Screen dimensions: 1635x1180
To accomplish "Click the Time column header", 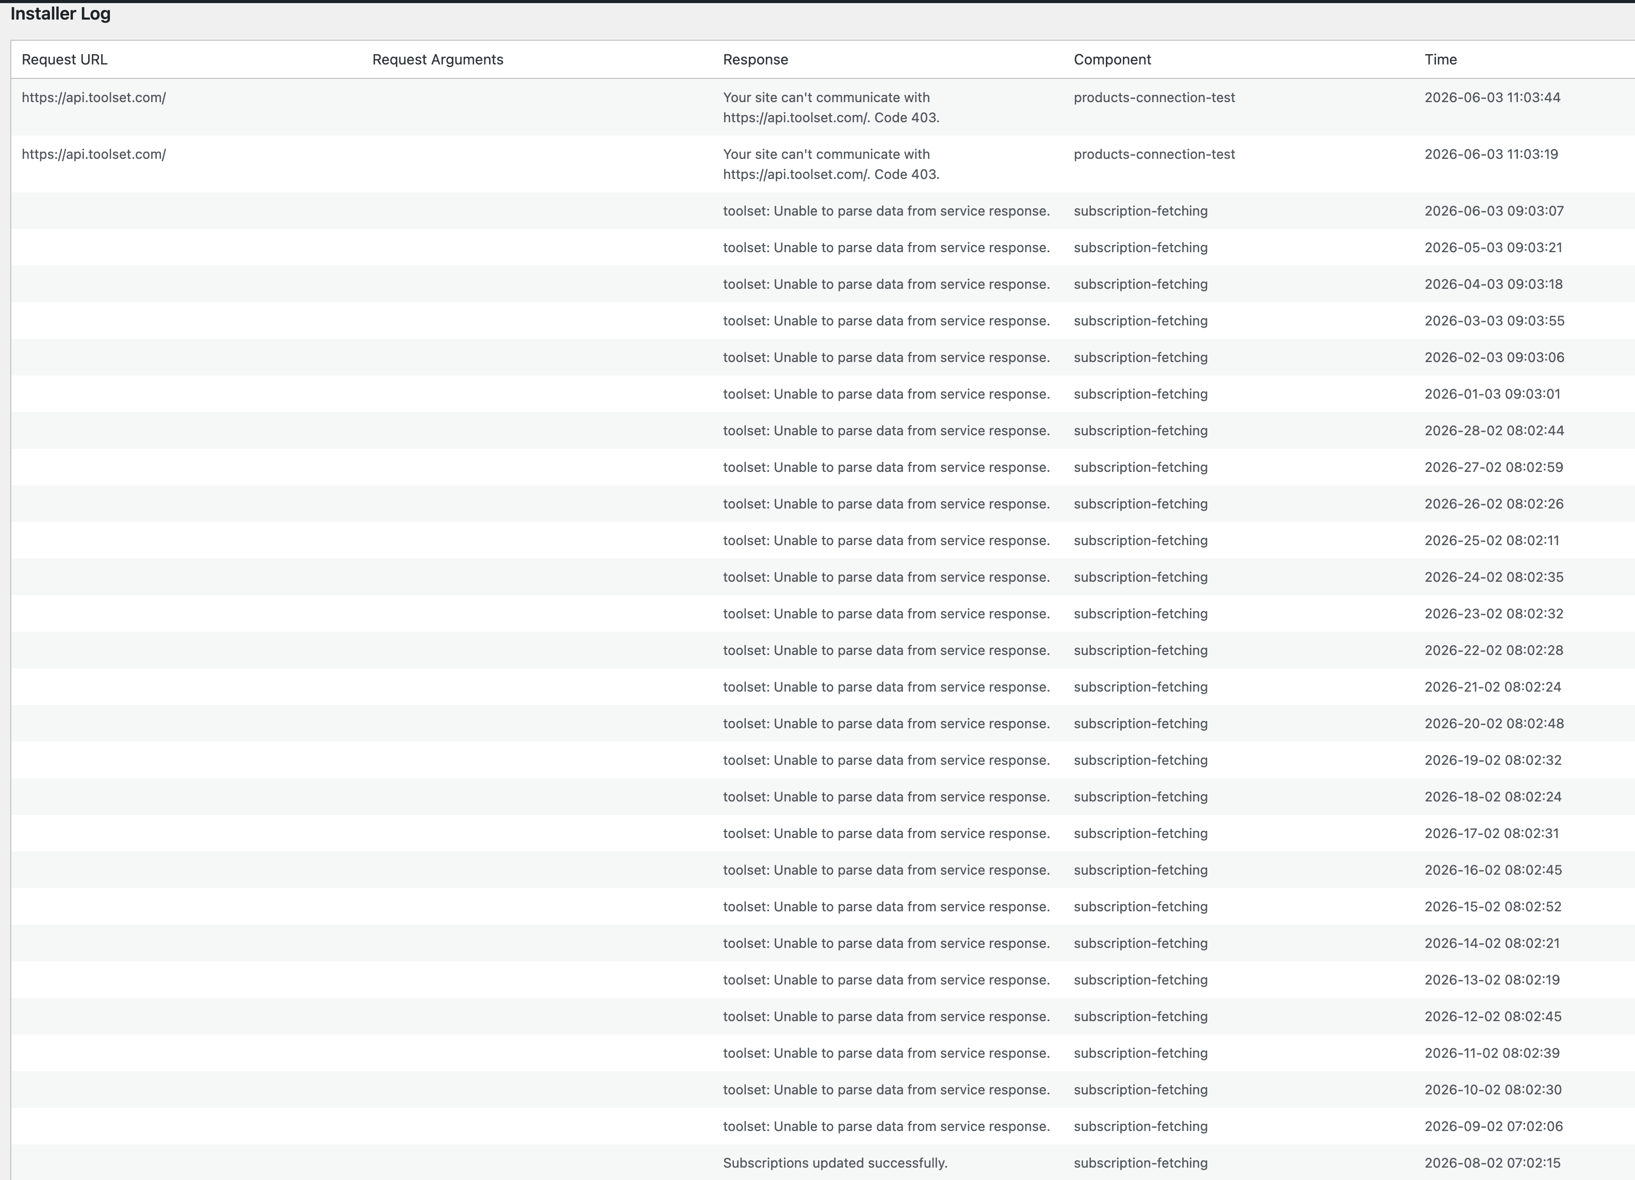I will pyautogui.click(x=1440, y=60).
